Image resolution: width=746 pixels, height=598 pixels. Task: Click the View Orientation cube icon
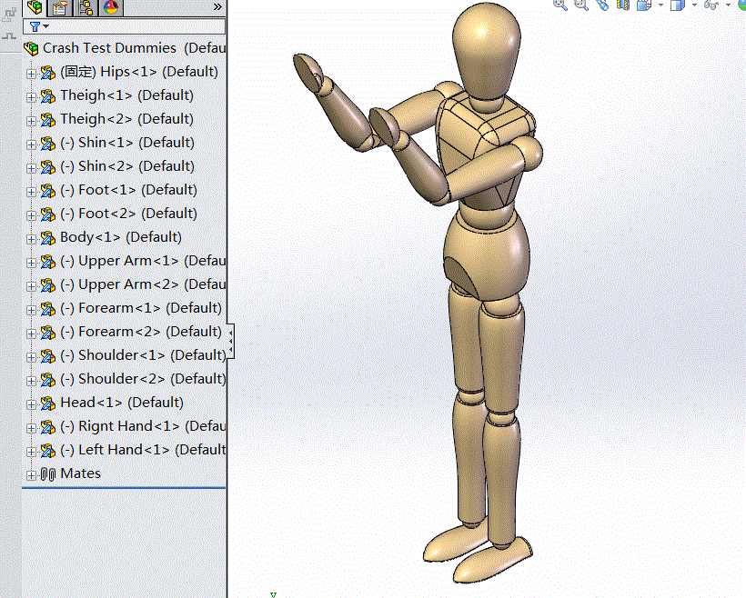coord(644,5)
